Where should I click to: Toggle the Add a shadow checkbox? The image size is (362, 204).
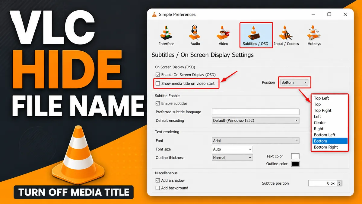point(157,180)
